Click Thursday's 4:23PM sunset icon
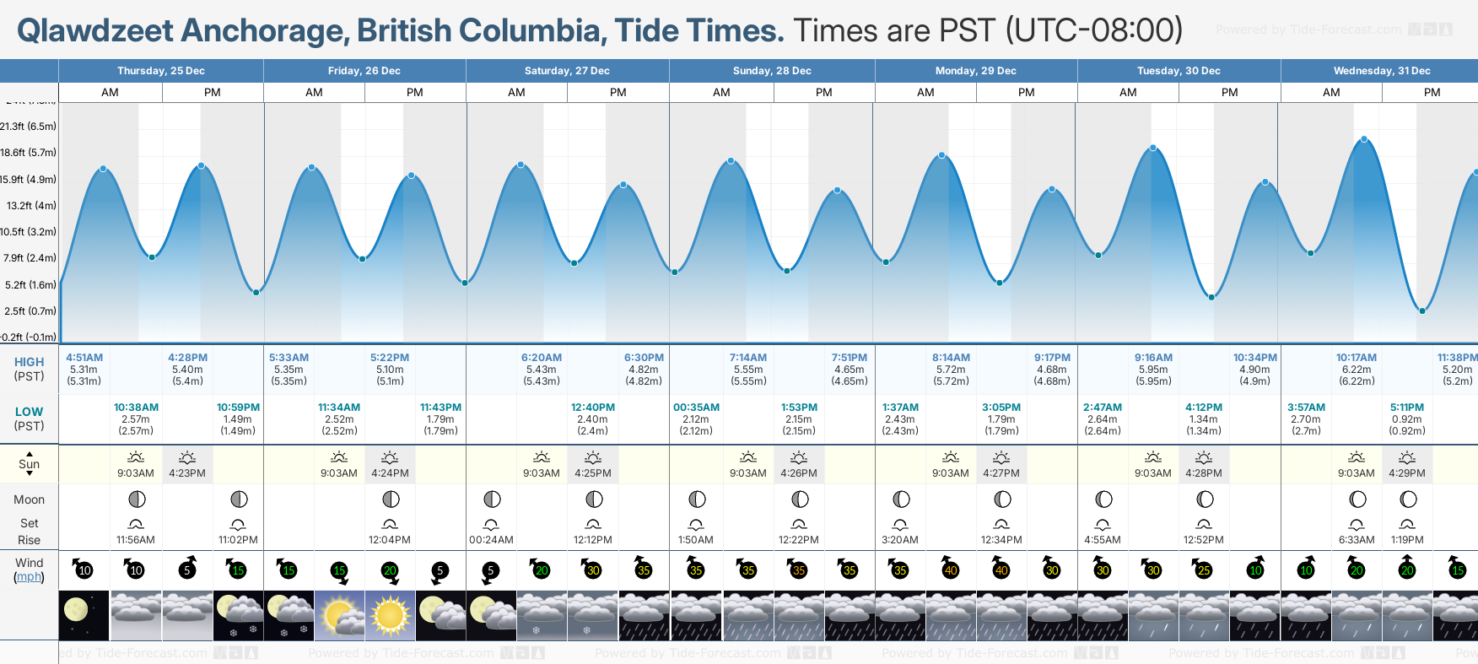 pos(187,457)
